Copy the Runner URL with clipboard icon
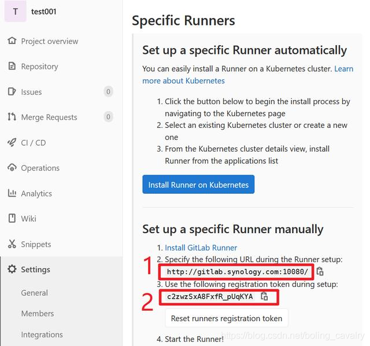The width and height of the screenshot is (370, 346). coord(320,271)
